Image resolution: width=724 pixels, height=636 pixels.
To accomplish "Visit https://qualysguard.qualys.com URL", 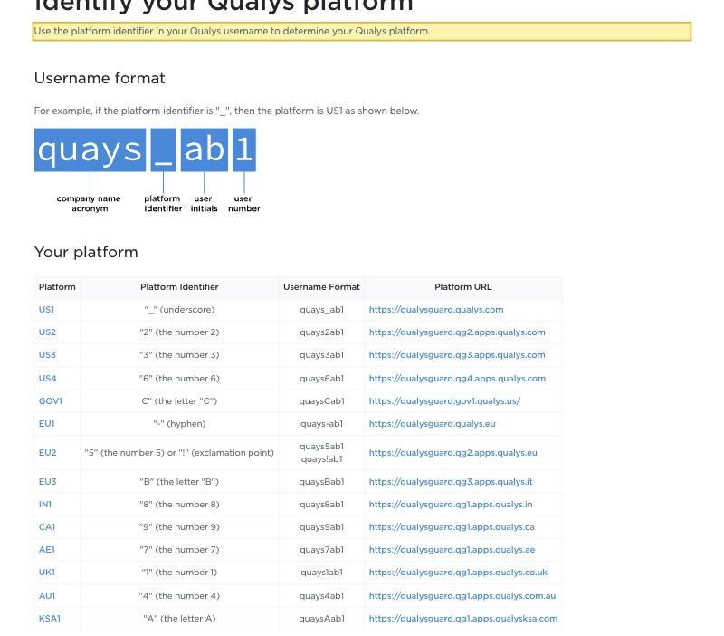I will point(436,309).
